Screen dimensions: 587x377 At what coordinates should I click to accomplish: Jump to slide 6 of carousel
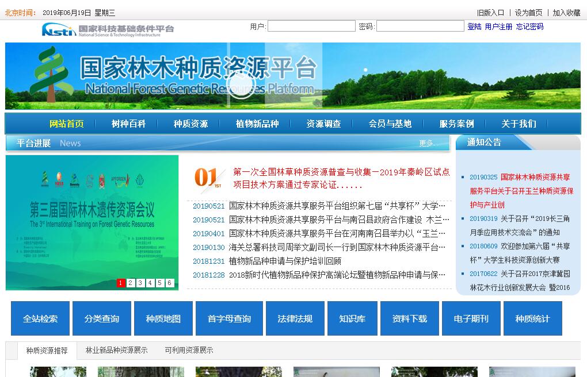[170, 283]
